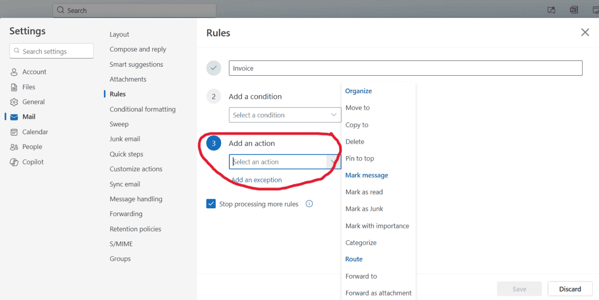The width and height of the screenshot is (599, 300).
Task: Click the Copilot icon
Action: pyautogui.click(x=14, y=162)
